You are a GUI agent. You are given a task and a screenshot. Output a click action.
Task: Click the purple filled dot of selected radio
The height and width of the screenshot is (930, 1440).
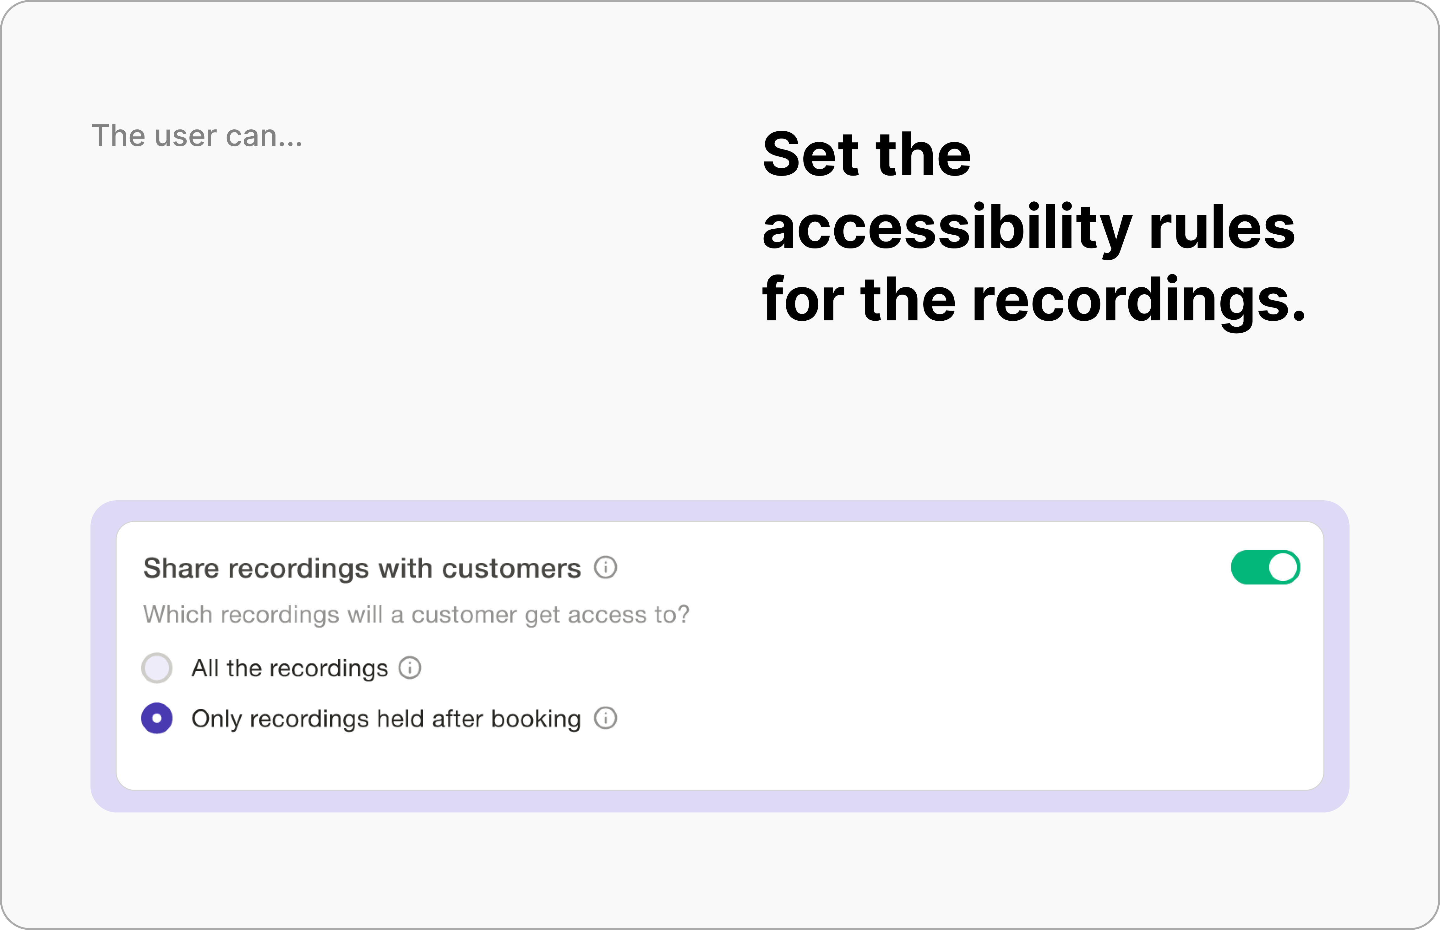(157, 718)
